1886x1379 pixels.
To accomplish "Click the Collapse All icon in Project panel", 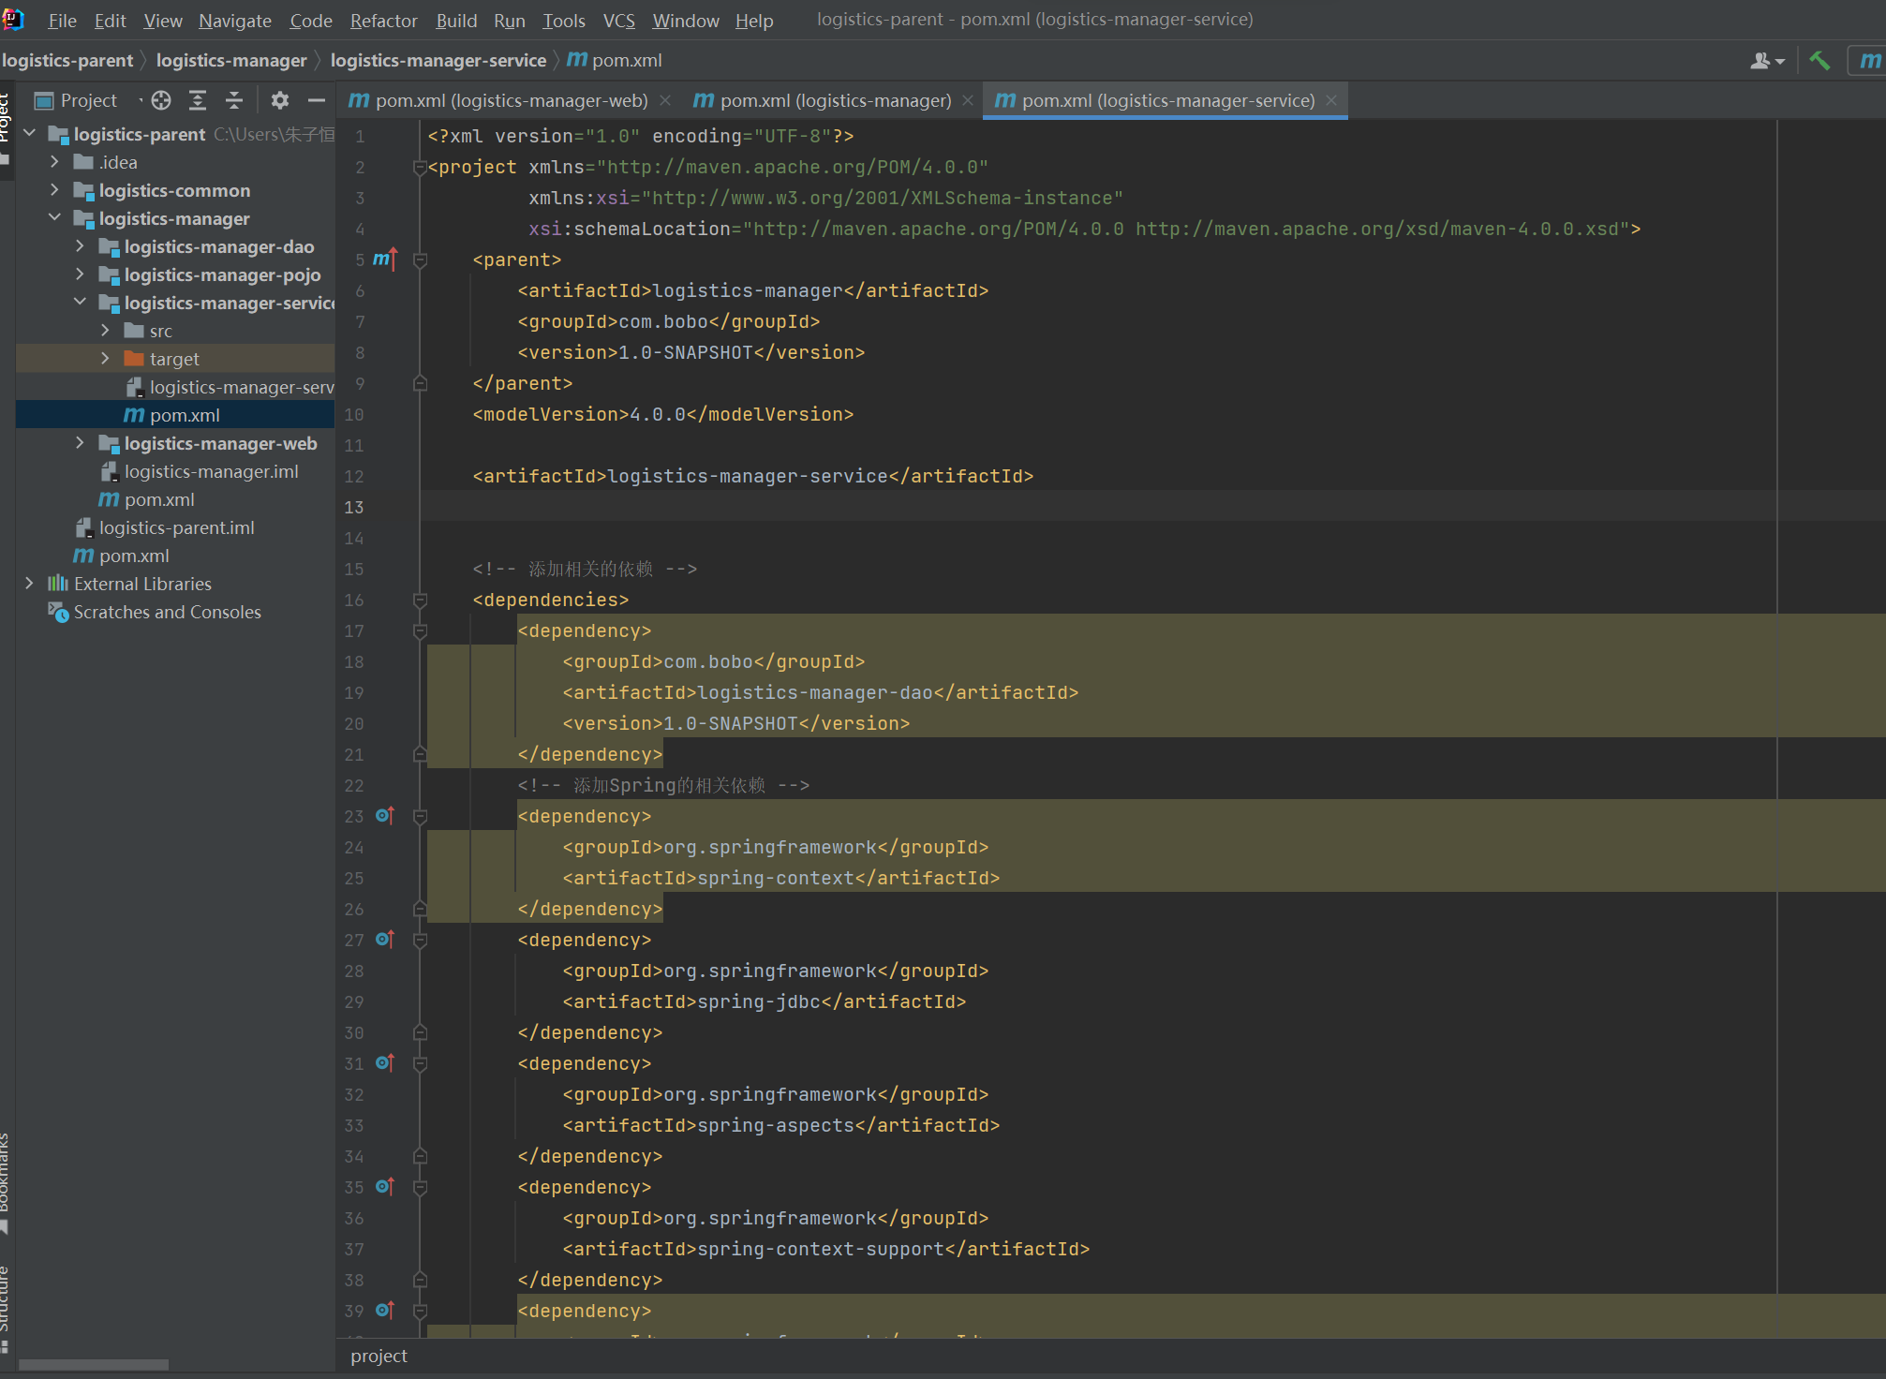I will tap(234, 100).
